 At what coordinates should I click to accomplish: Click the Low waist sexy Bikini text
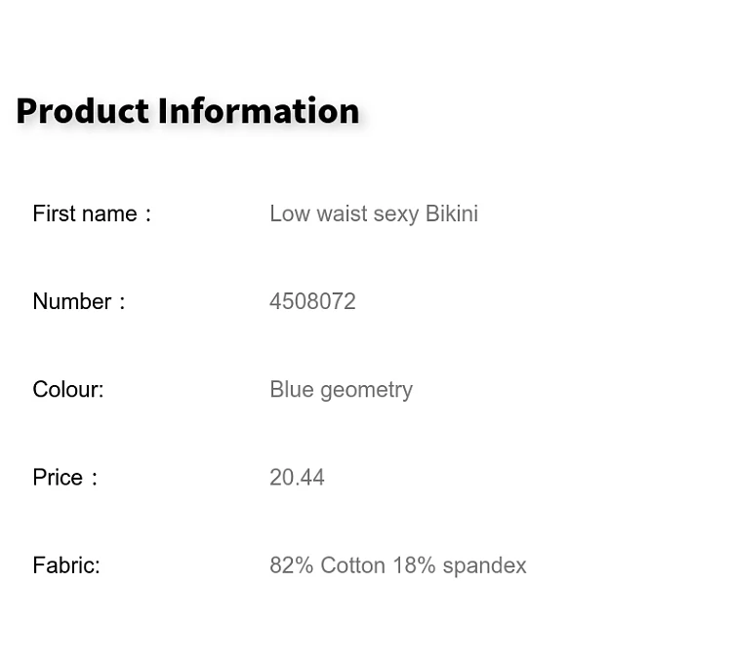(x=374, y=214)
